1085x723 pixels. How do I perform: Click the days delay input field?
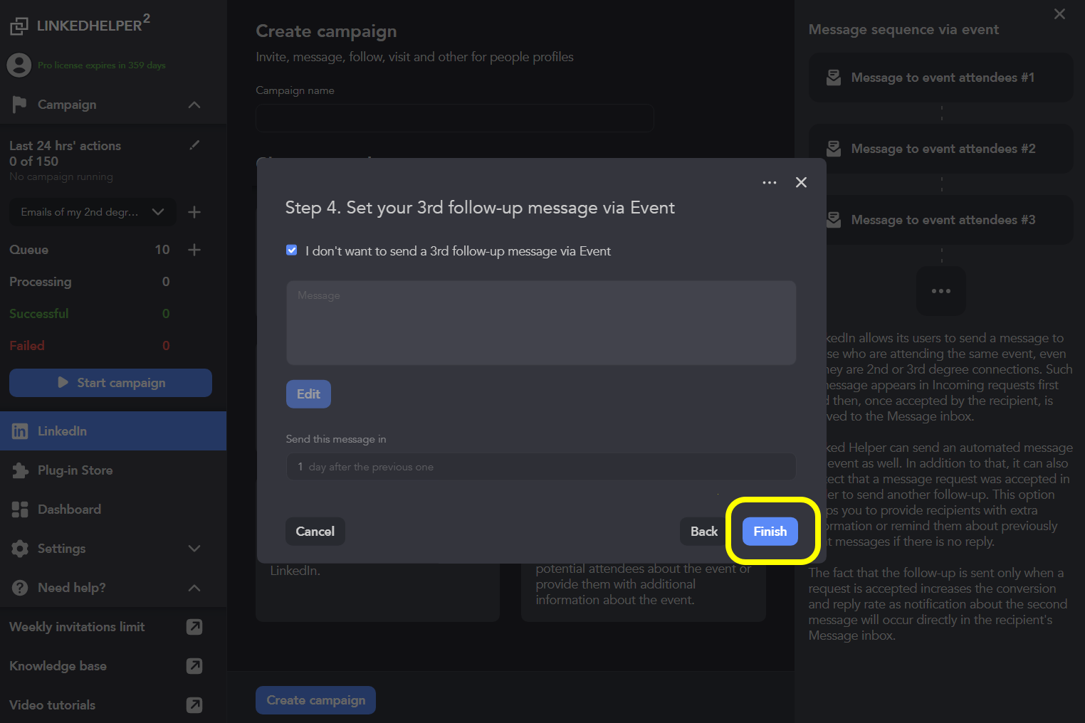point(541,467)
